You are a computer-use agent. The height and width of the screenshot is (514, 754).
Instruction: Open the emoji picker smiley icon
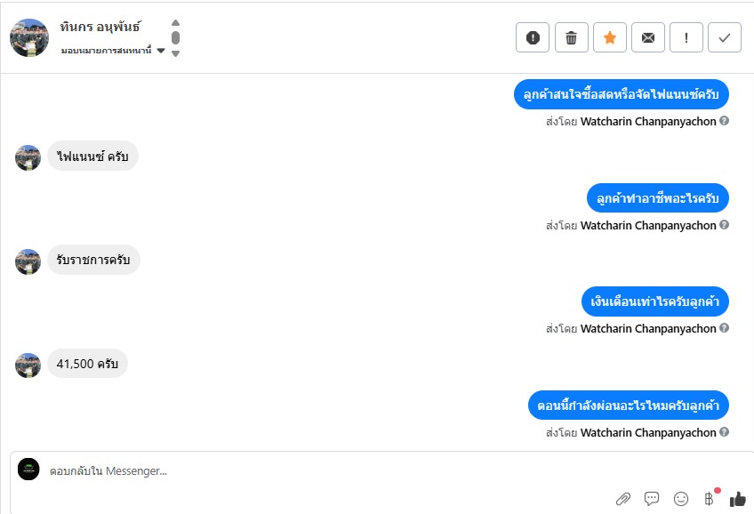pos(681,499)
